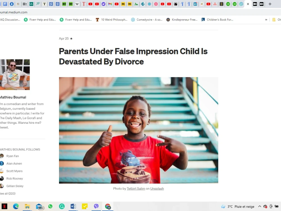Open the 10 Weird Philosoph... bookmark
281x211 pixels.
112,20
